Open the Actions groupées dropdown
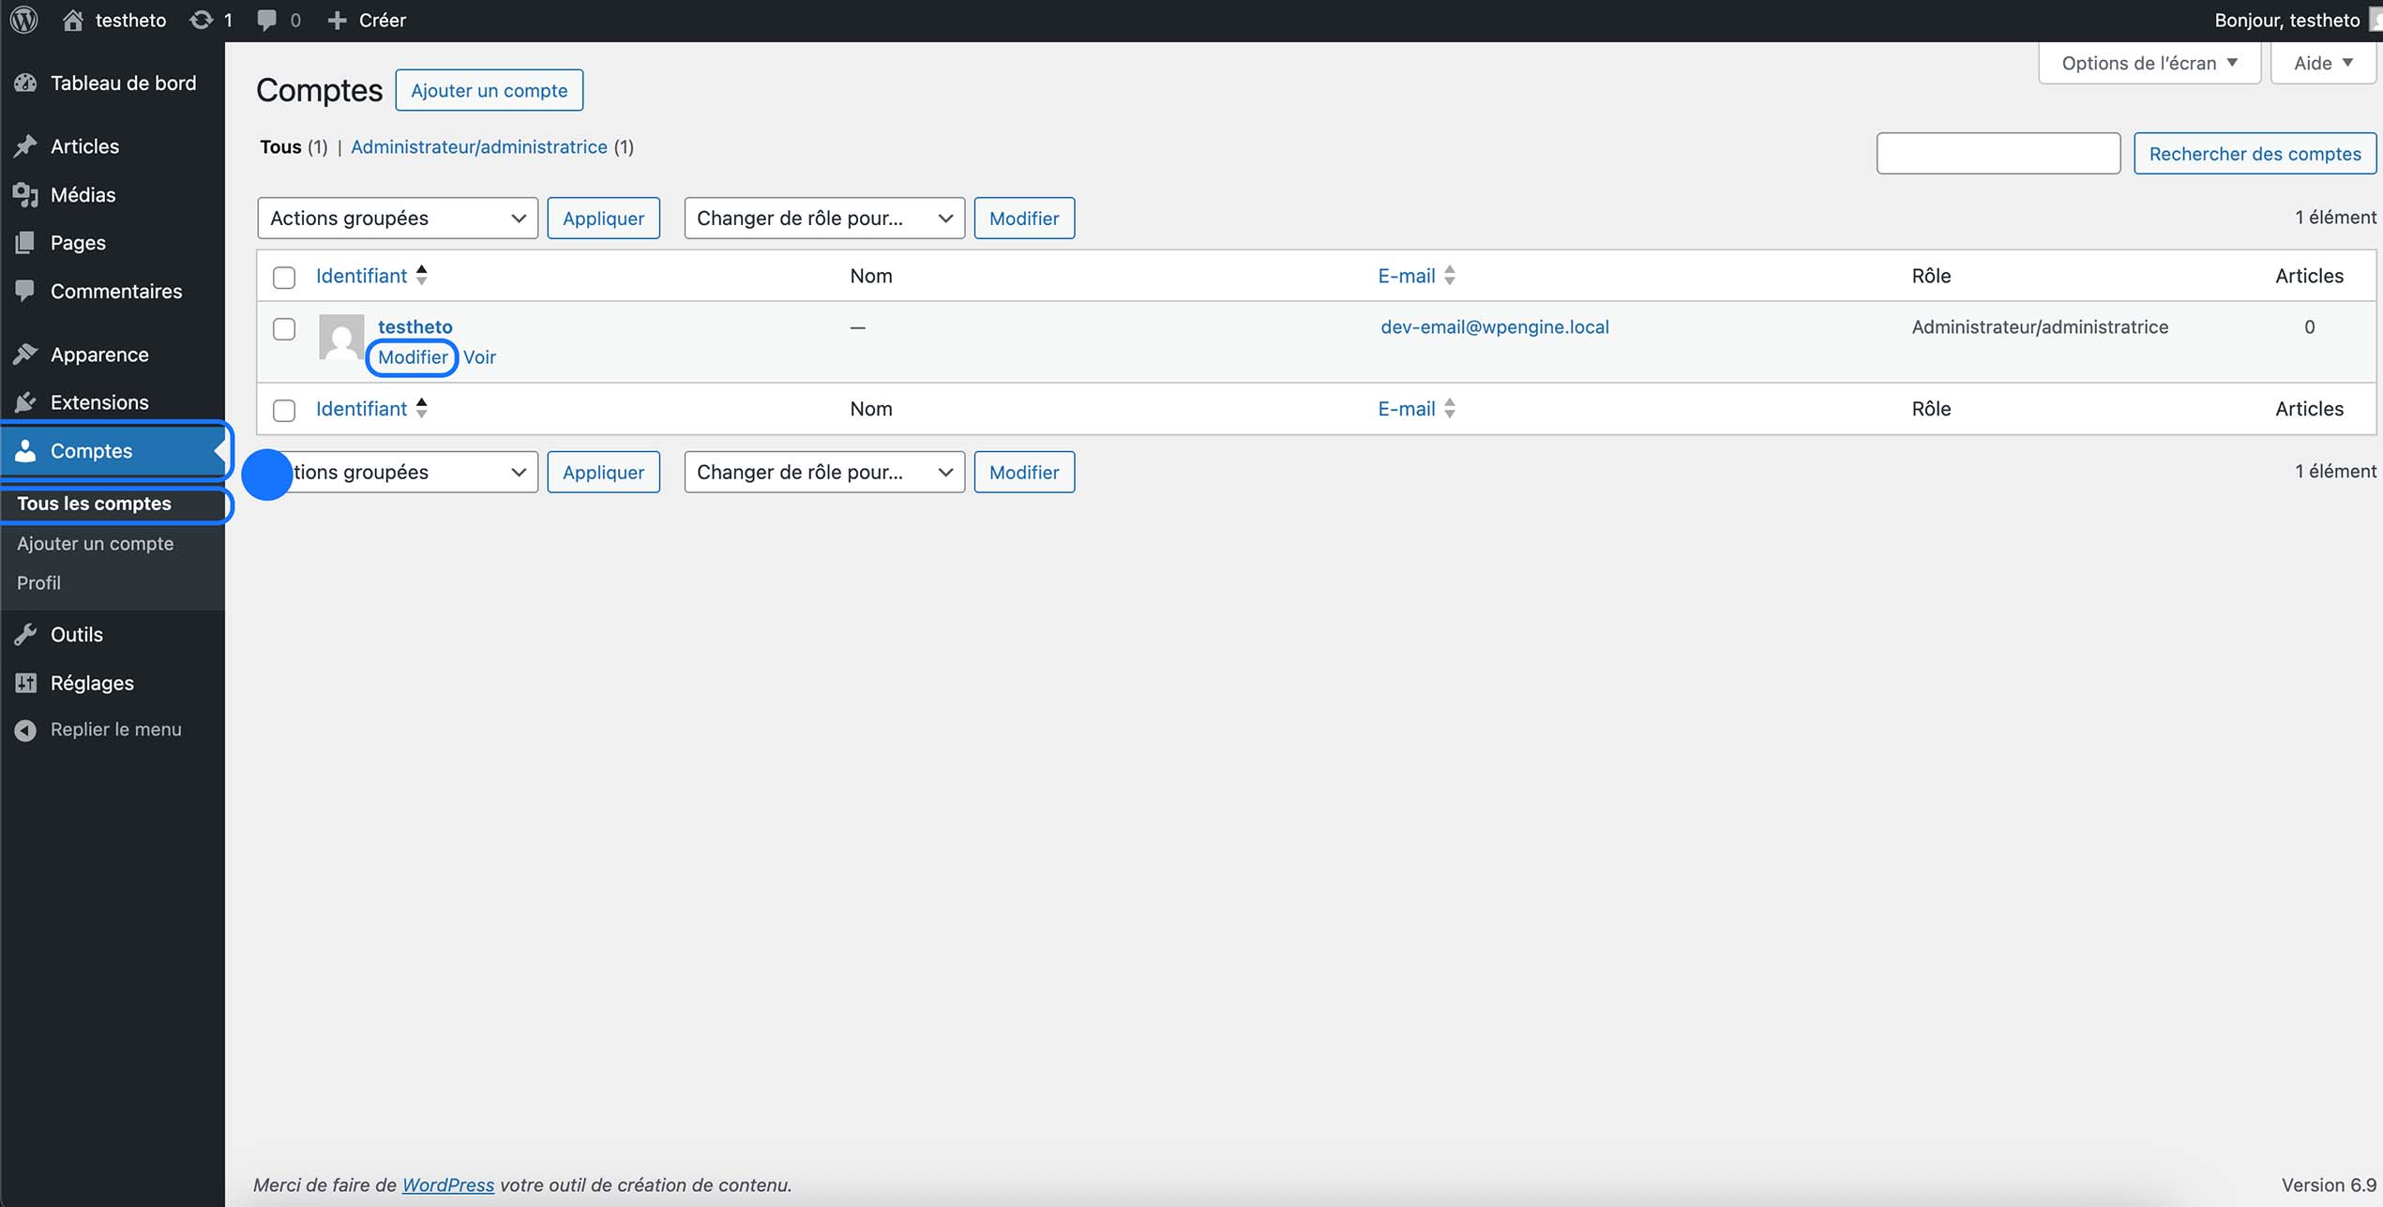Screen dimensions: 2383x1207 pyautogui.click(x=397, y=218)
